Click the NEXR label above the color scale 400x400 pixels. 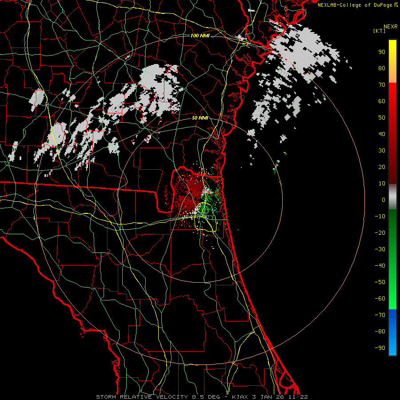click(x=391, y=27)
